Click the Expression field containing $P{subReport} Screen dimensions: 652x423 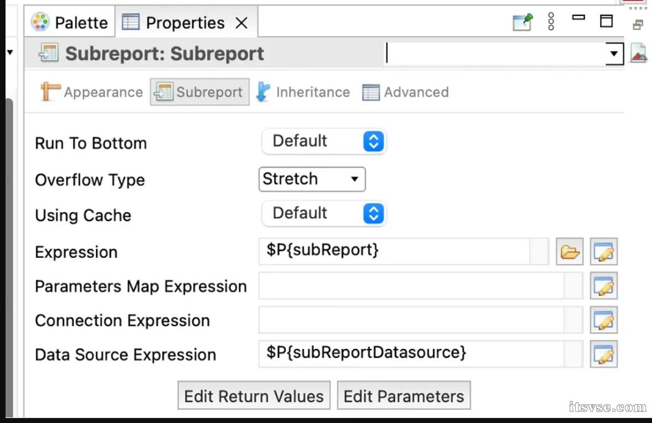[x=403, y=251]
